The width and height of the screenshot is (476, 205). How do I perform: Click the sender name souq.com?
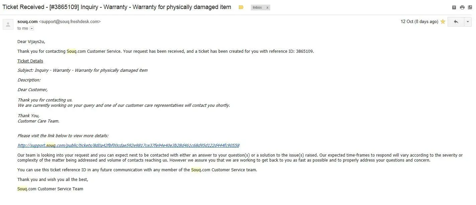point(27,22)
